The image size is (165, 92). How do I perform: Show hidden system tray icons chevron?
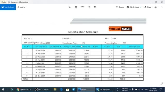(x=130, y=89)
